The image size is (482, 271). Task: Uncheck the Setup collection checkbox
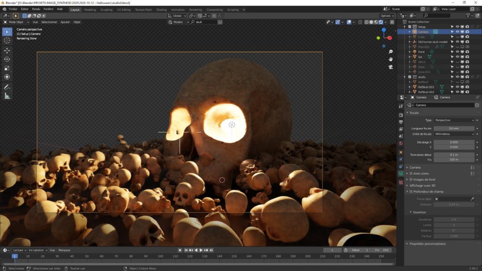(x=410, y=27)
